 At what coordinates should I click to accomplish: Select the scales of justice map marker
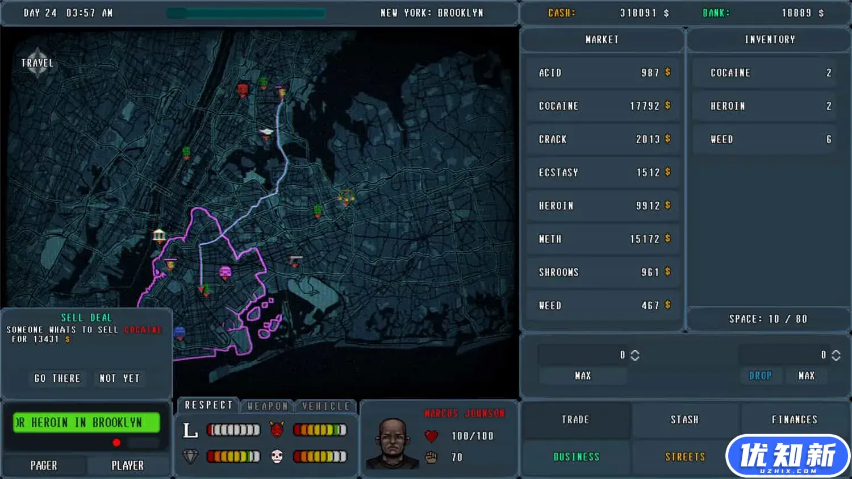point(346,197)
